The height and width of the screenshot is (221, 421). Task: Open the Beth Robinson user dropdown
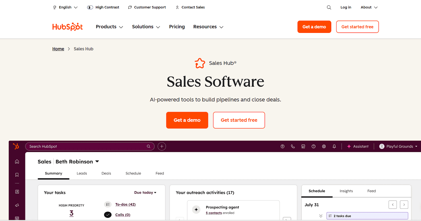tap(97, 161)
